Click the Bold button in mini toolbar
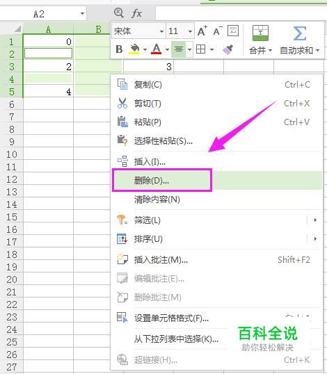 click(x=119, y=49)
